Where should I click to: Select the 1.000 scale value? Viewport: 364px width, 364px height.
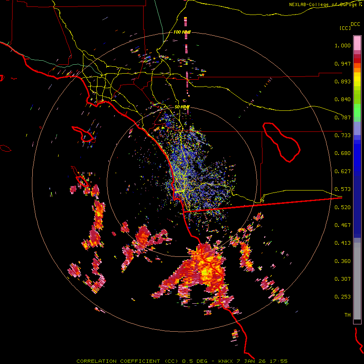coord(343,45)
